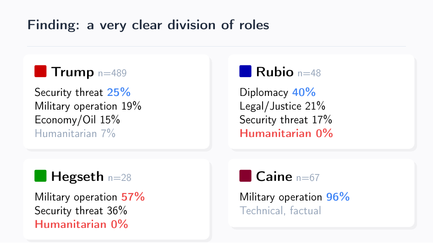Click the blue square beside Rubio
The image size is (433, 243).
pos(246,71)
